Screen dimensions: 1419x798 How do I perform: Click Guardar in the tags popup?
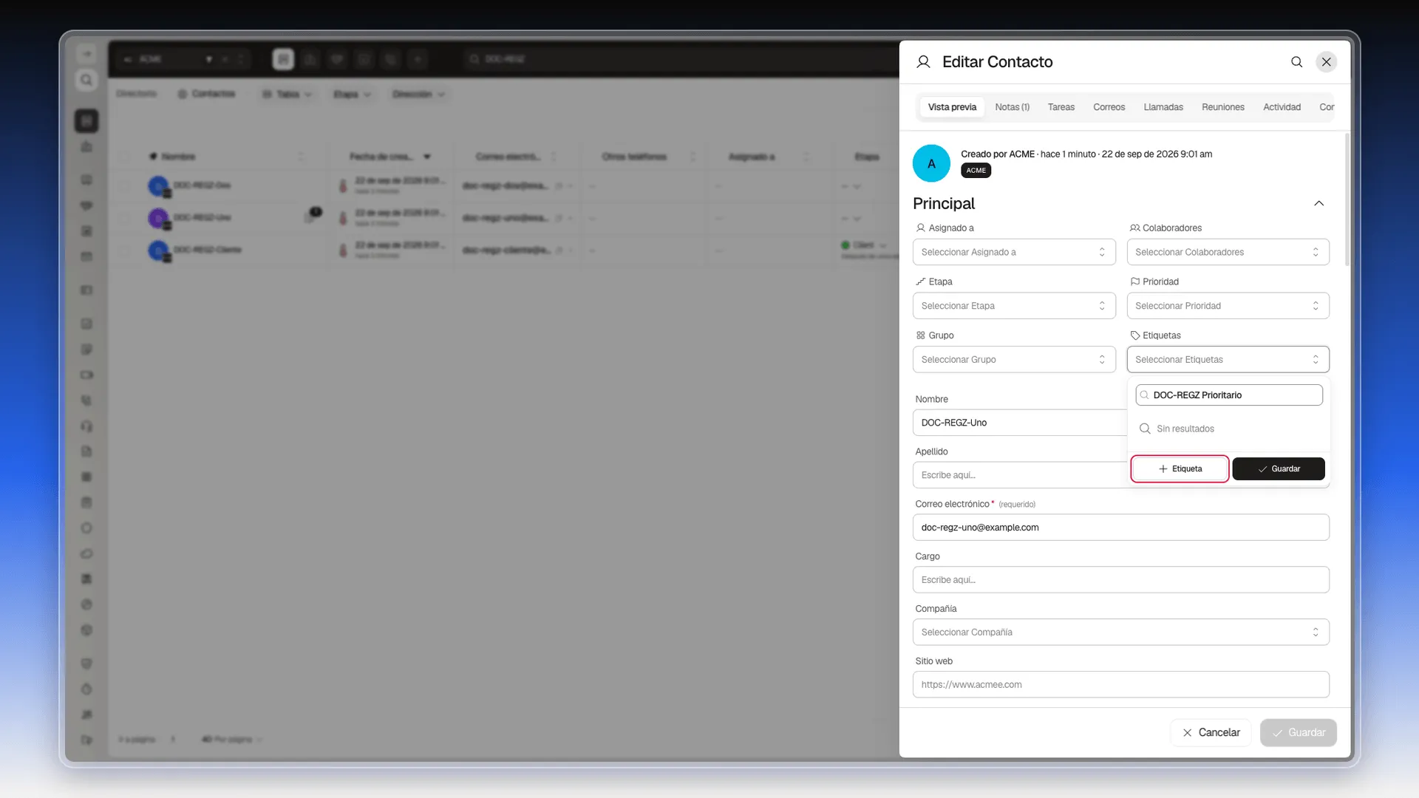click(x=1278, y=469)
